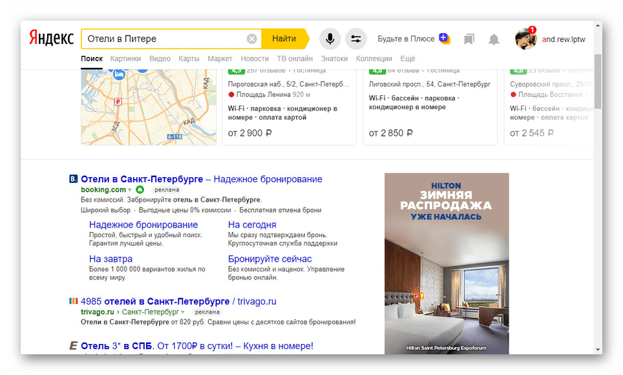Start voice search with the microphone icon
The height and width of the screenshot is (375, 623).
pyautogui.click(x=330, y=39)
